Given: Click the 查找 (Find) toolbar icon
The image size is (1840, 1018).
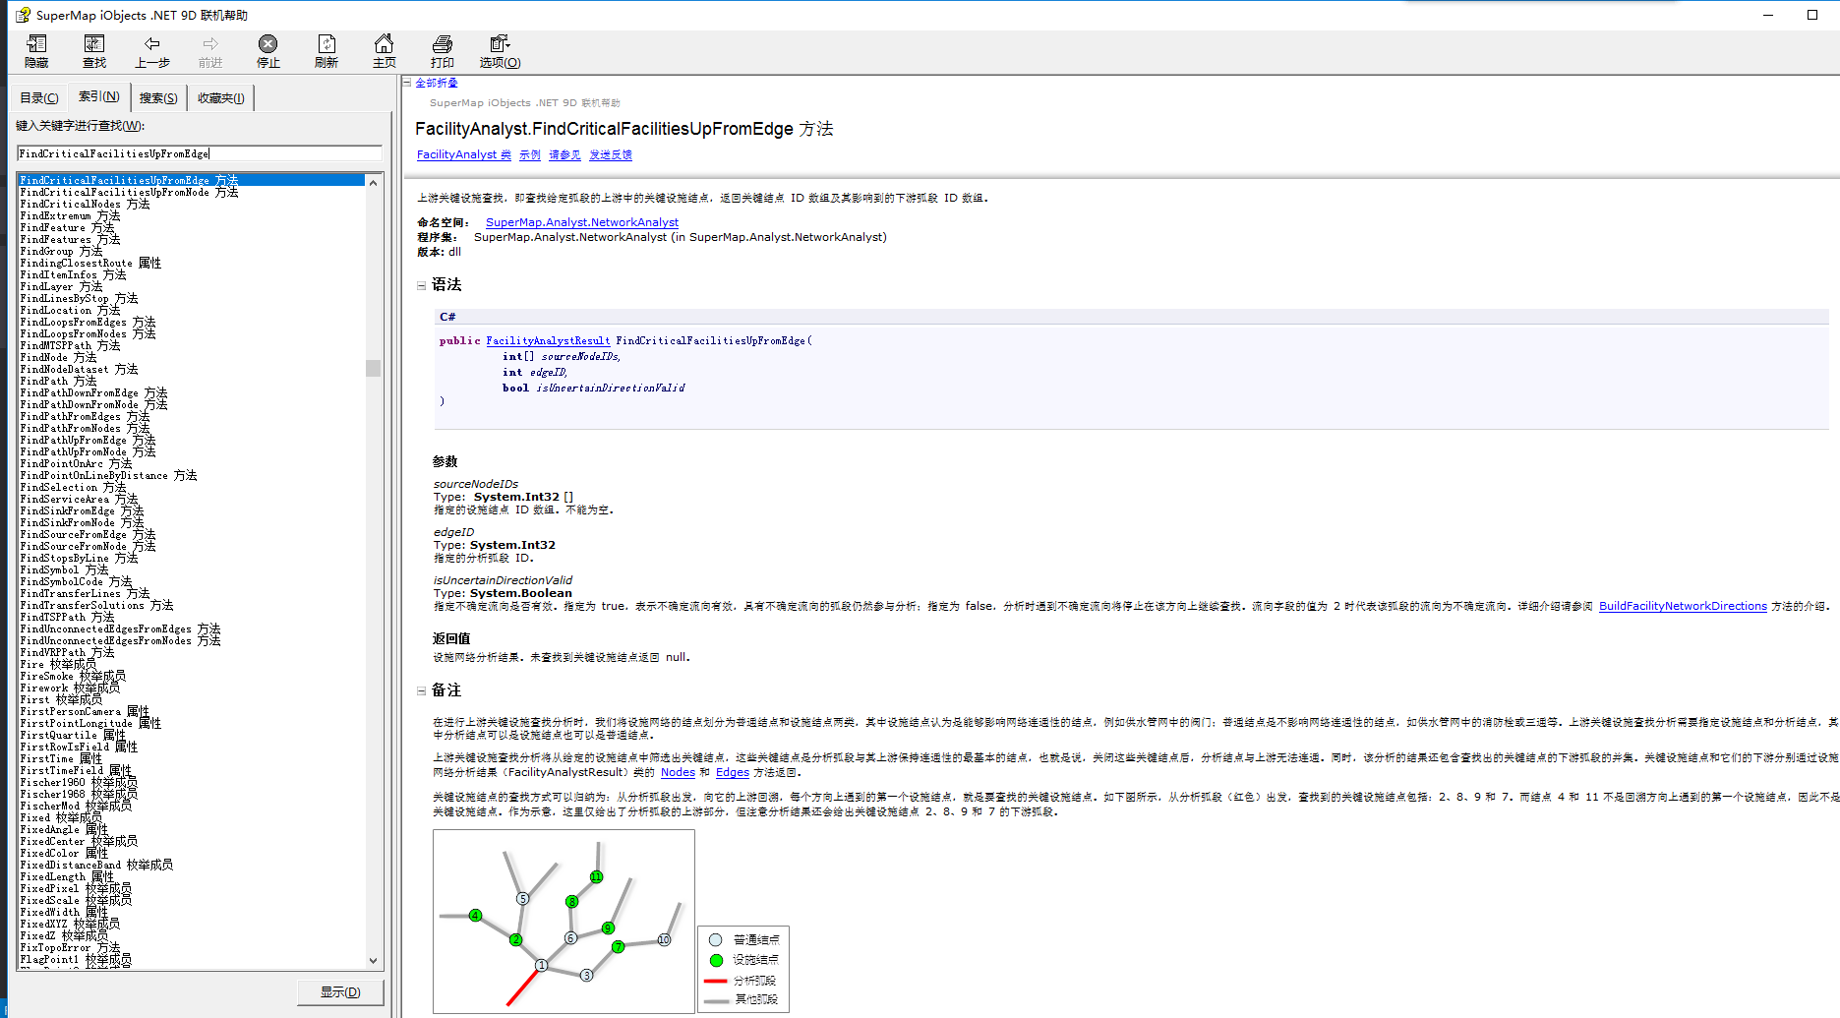Looking at the screenshot, I should (94, 51).
